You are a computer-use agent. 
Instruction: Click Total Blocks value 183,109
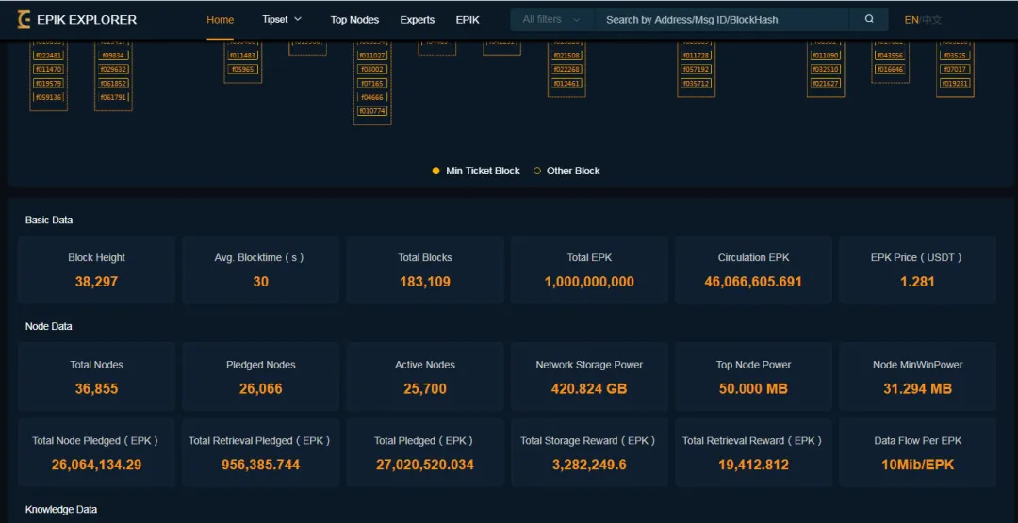tap(425, 282)
